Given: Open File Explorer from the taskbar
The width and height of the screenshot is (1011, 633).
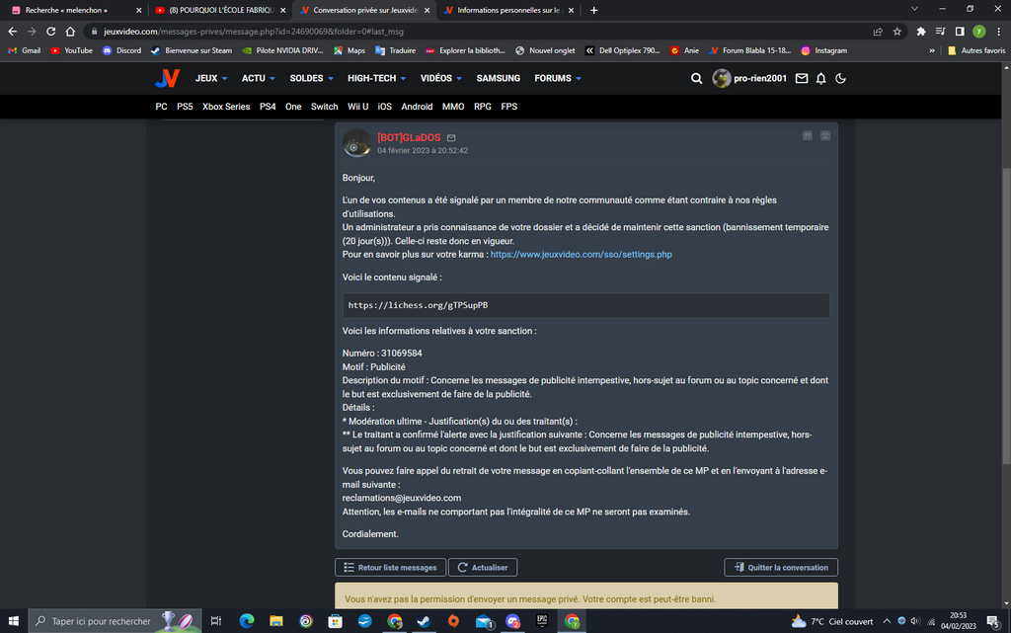Looking at the screenshot, I should coord(276,621).
